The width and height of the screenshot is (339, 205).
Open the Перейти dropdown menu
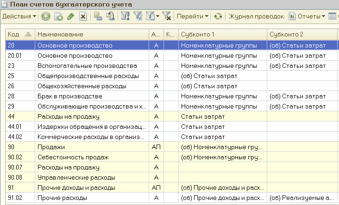point(193,16)
